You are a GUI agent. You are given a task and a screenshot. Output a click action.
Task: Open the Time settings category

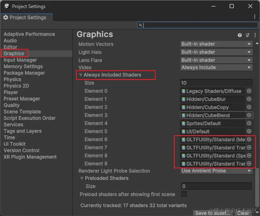click(9, 137)
